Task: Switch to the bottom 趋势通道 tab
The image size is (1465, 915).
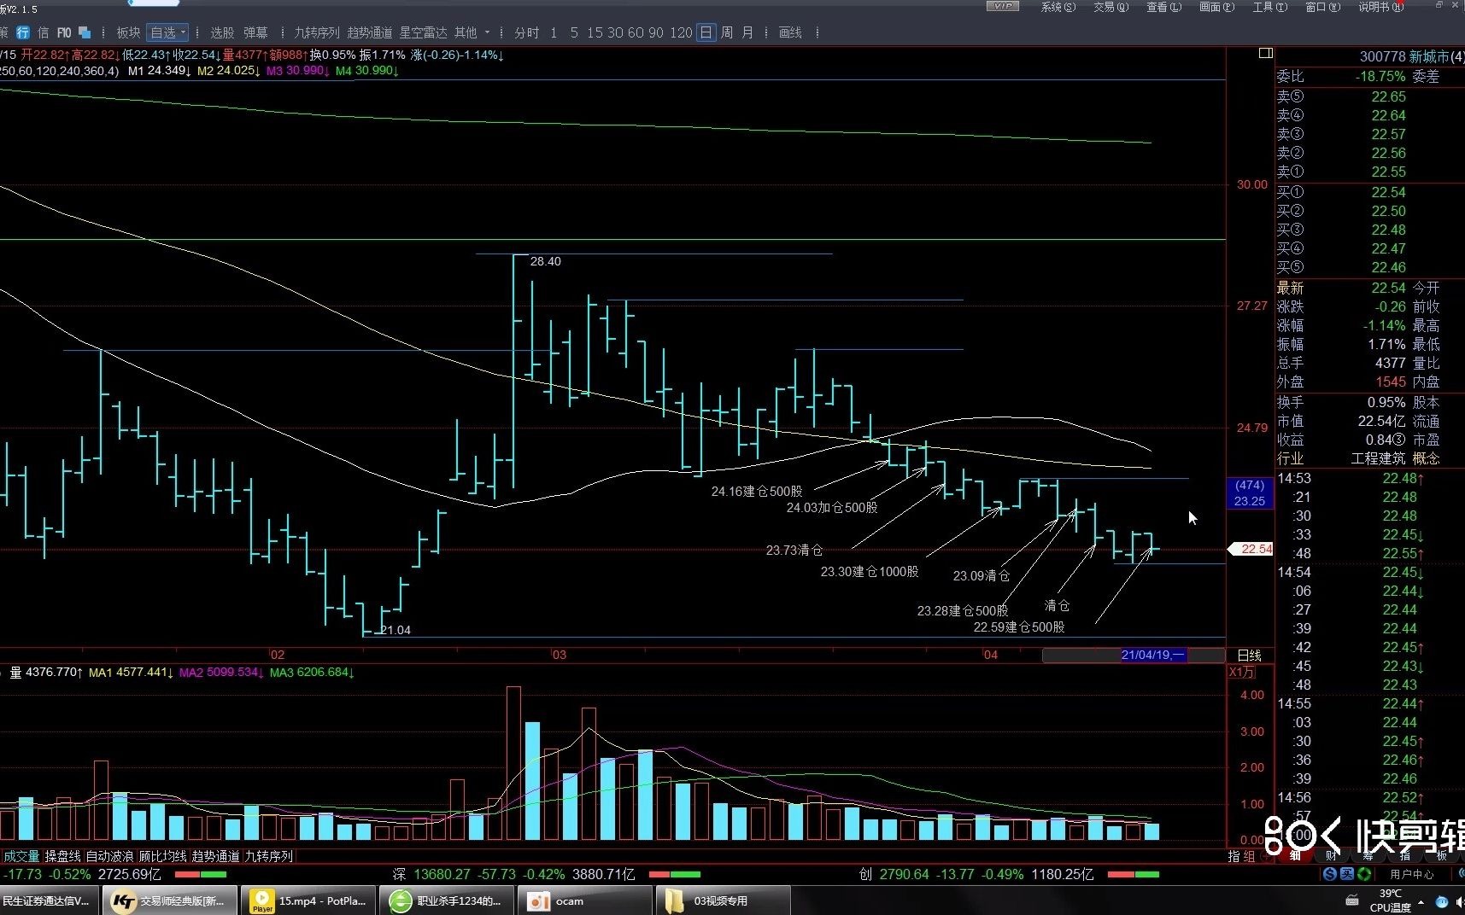Action: tap(216, 856)
